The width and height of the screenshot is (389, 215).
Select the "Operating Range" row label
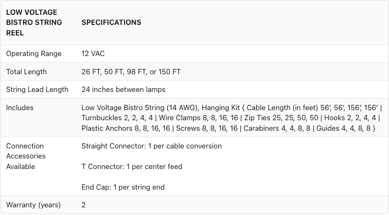click(34, 54)
